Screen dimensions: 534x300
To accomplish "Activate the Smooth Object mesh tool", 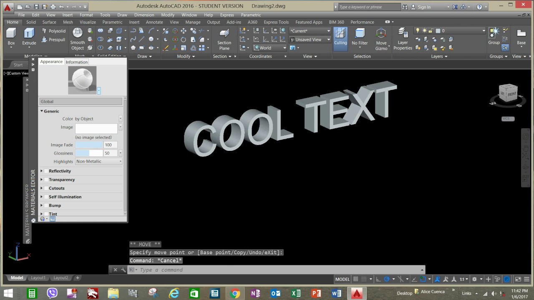I will point(78,34).
